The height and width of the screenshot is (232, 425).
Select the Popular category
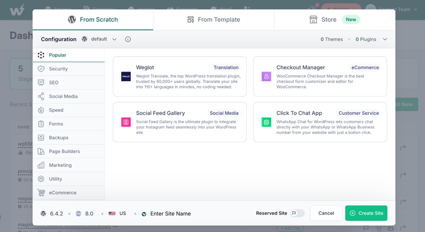[x=68, y=55]
